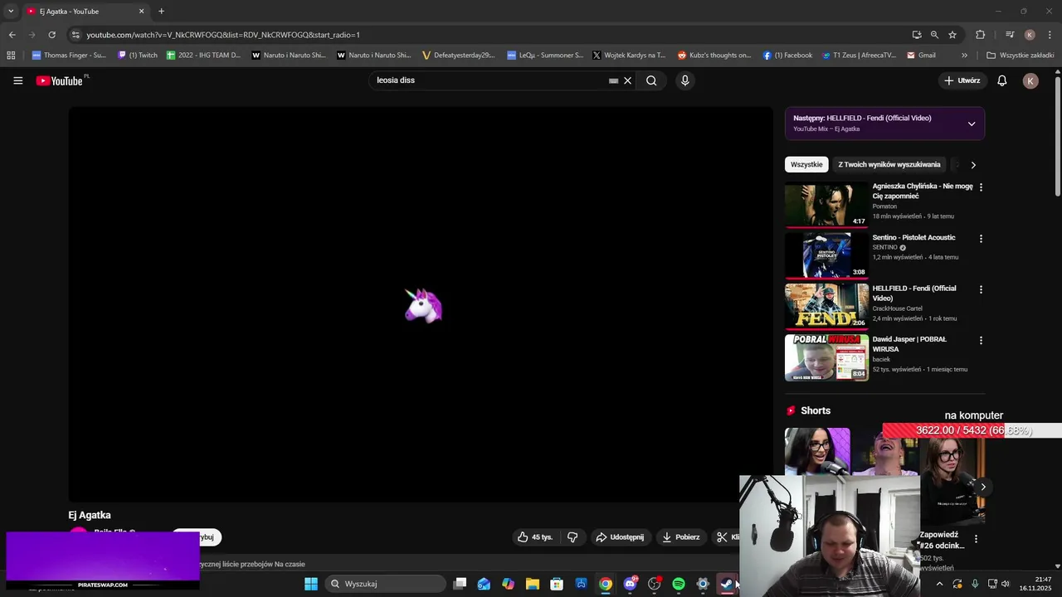This screenshot has width=1062, height=597.
Task: Open the Gmail bookmark
Action: point(921,56)
